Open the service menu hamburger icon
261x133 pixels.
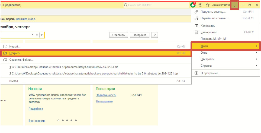(234, 5)
